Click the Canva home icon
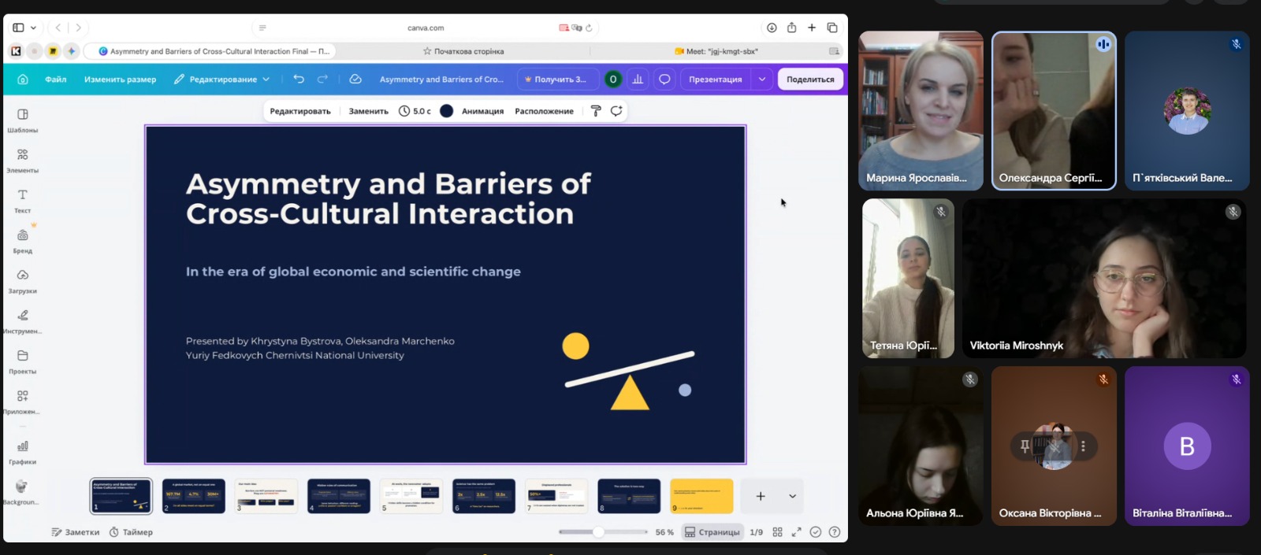The image size is (1261, 555). (23, 80)
